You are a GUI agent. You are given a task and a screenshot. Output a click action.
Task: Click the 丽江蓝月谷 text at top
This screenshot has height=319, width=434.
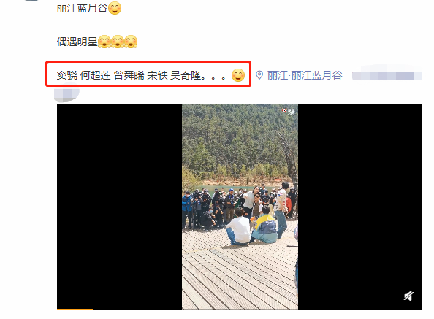pyautogui.click(x=83, y=8)
